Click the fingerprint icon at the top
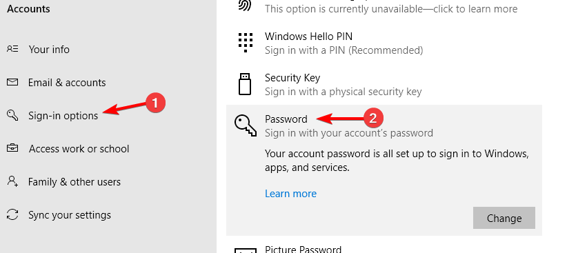This screenshot has width=587, height=253. point(245,5)
